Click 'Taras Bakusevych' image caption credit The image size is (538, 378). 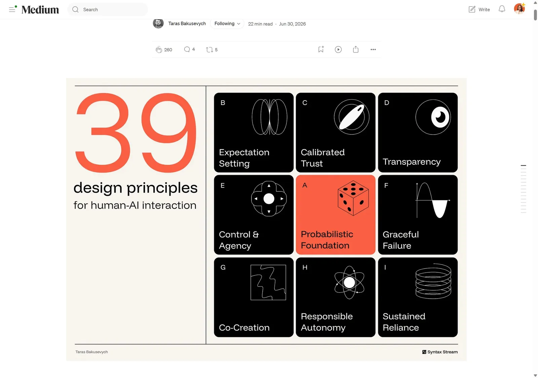(x=91, y=352)
